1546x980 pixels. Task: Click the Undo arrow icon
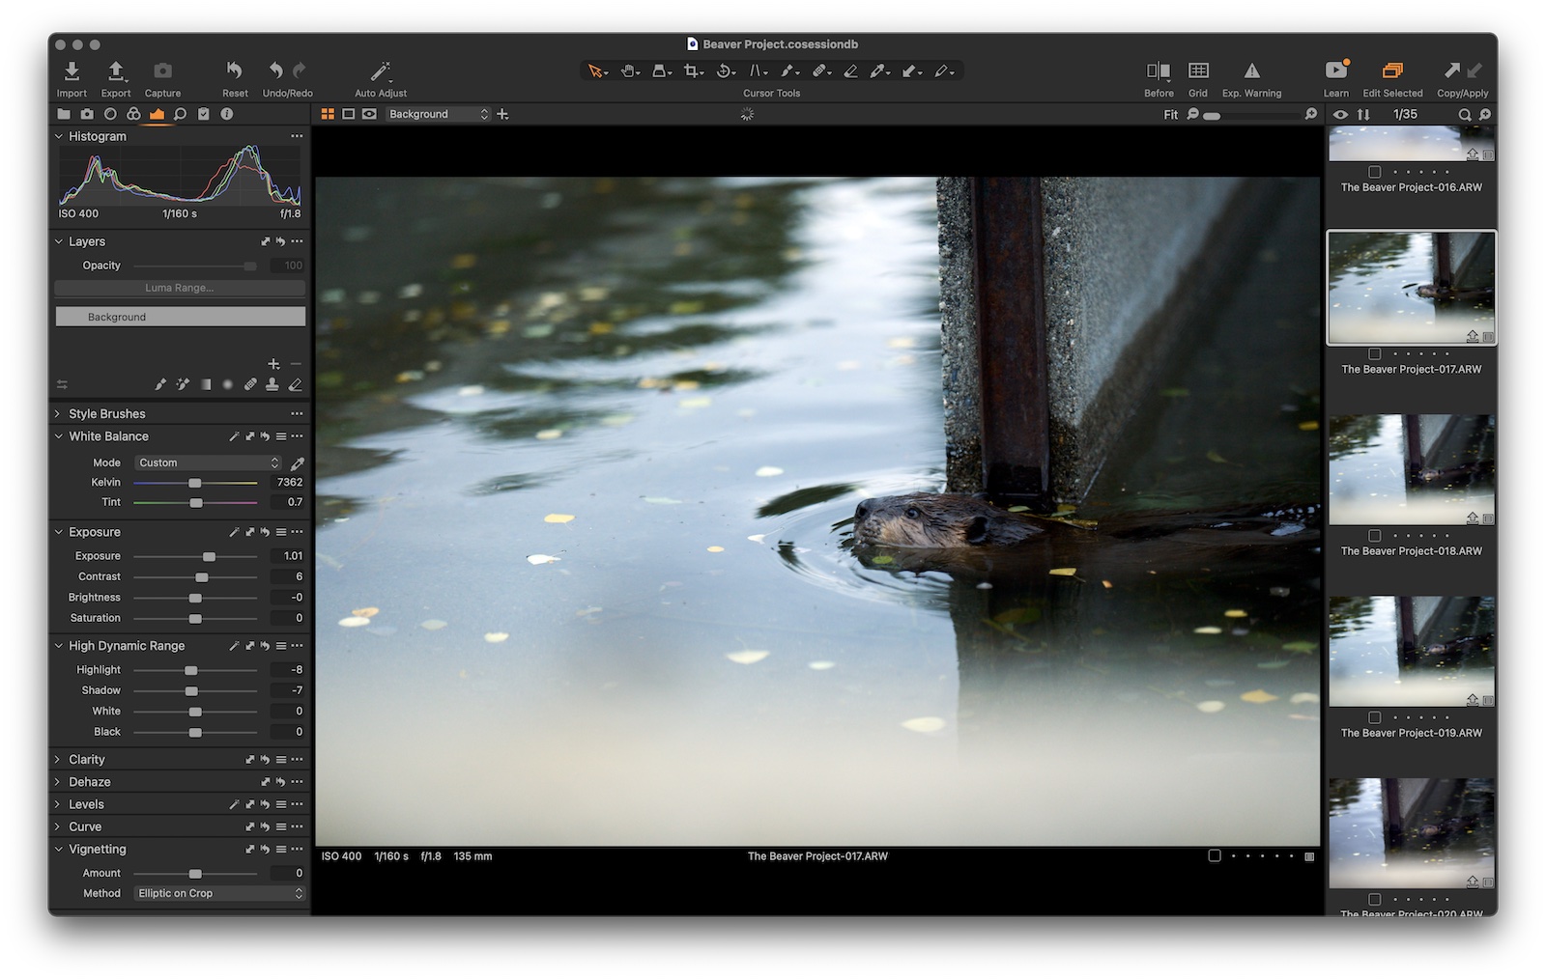point(276,70)
